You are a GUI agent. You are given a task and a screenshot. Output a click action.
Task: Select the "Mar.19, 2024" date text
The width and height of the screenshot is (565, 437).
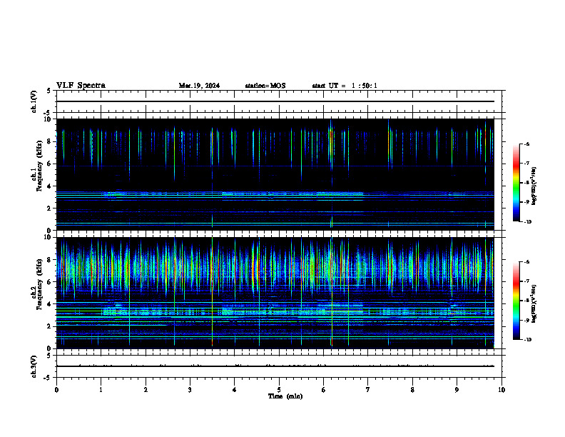(199, 86)
